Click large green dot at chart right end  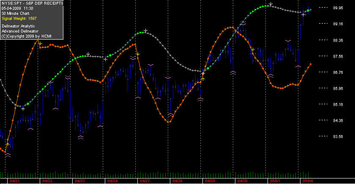tap(308, 11)
